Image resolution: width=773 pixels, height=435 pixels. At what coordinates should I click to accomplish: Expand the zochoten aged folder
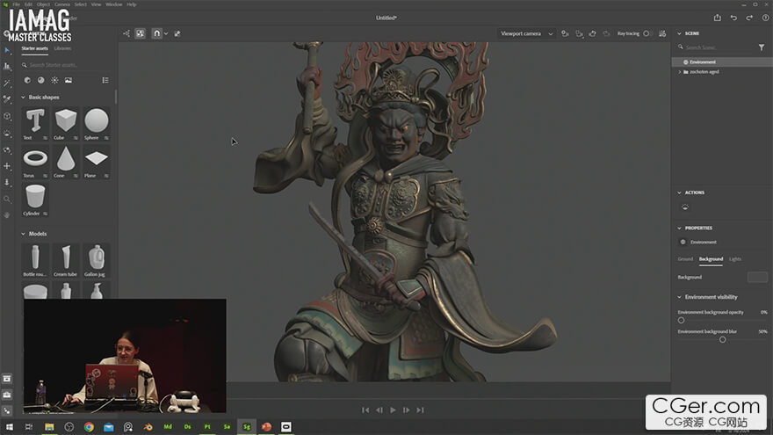[x=680, y=71]
